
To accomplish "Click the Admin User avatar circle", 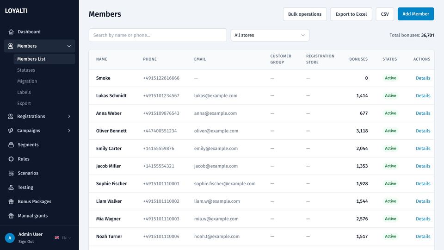I will (10, 238).
